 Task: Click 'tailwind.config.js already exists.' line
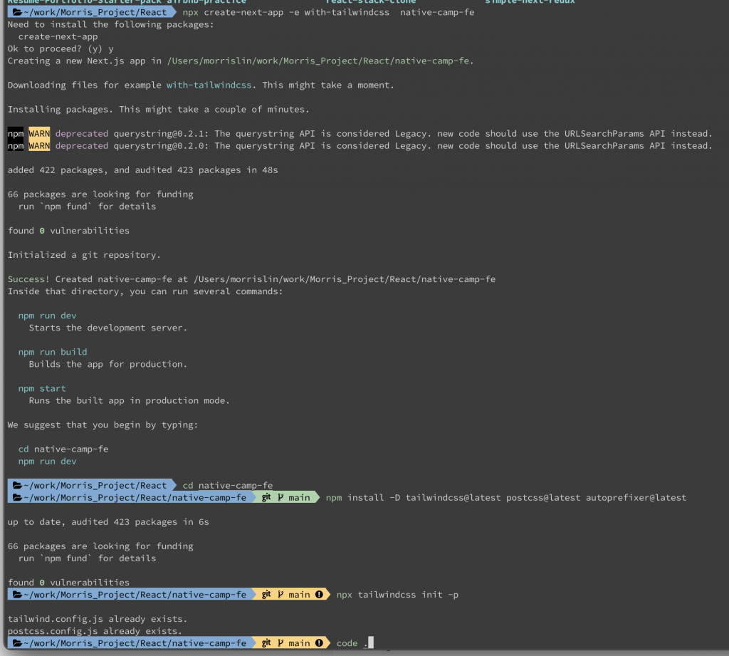click(x=97, y=619)
